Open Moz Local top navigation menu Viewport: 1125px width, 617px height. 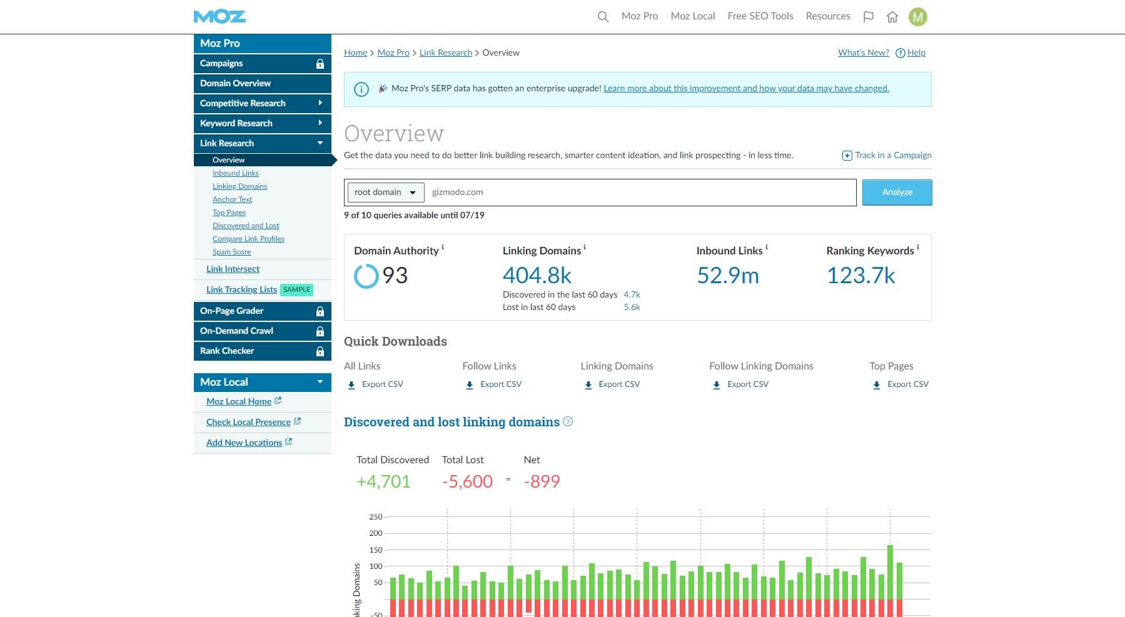[693, 16]
